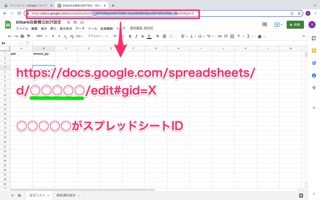
Task: Increase decimal places button
Action: pyautogui.click(x=71, y=36)
